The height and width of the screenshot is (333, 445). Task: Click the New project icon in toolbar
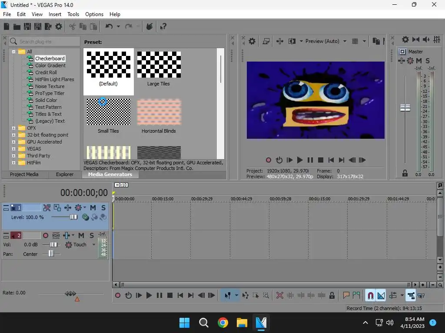(x=6, y=26)
